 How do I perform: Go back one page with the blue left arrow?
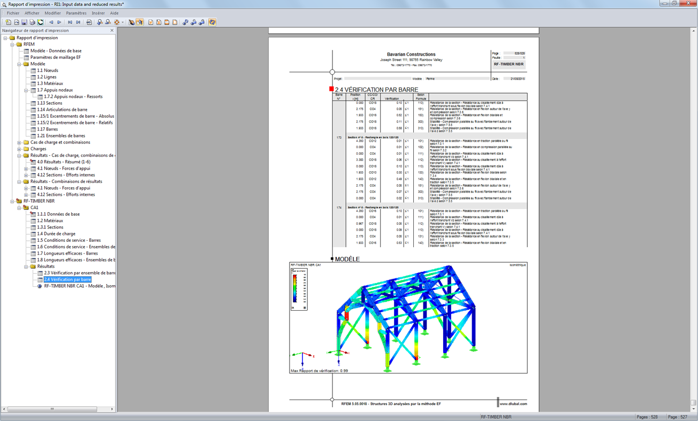(51, 22)
